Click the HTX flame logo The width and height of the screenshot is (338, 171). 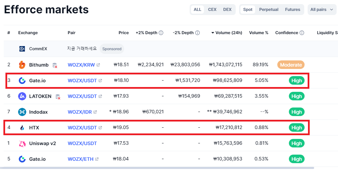[22, 128]
